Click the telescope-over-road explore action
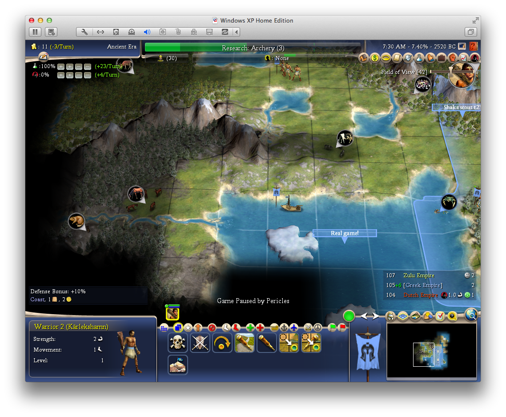This screenshot has width=506, height=417. tap(244, 343)
